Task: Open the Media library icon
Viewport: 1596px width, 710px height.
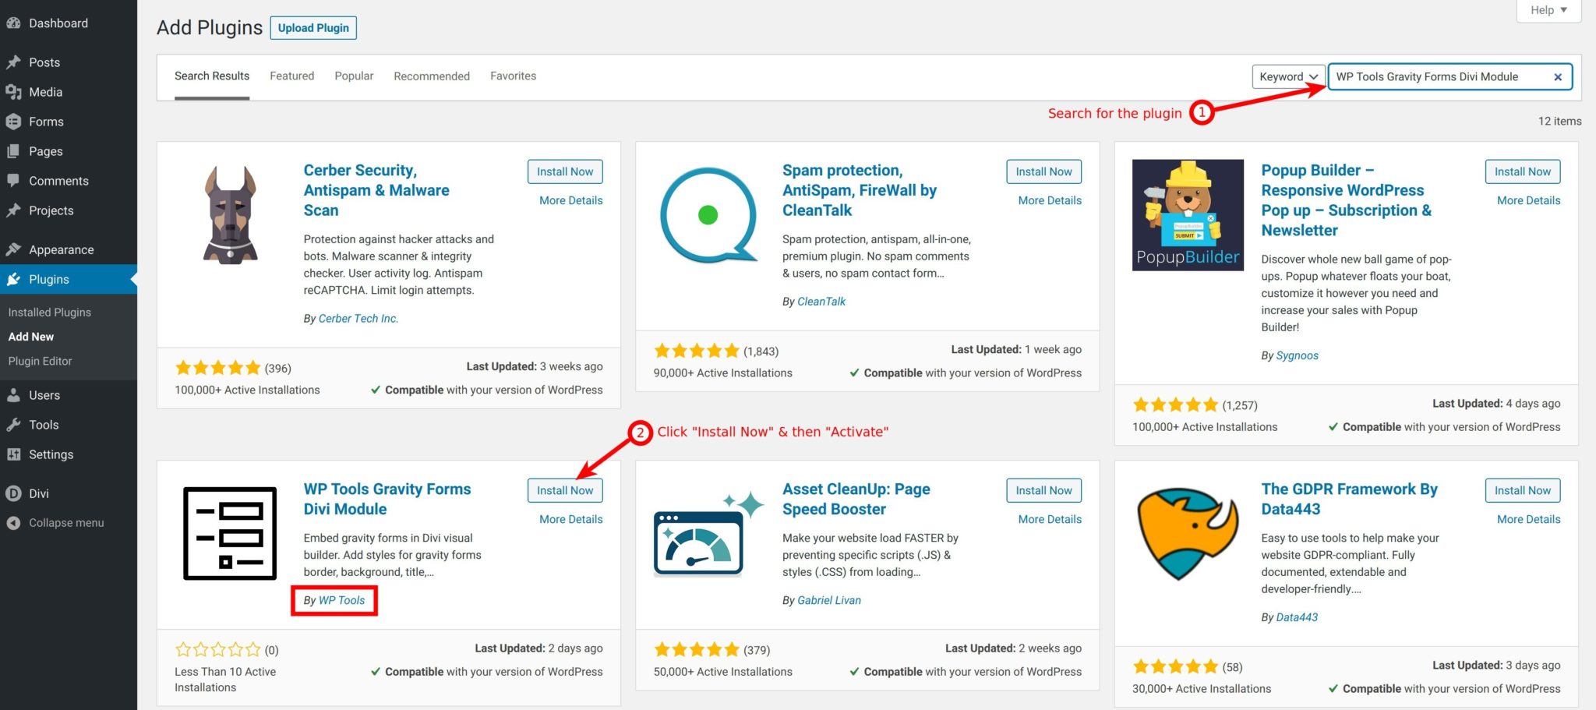Action: [x=14, y=91]
